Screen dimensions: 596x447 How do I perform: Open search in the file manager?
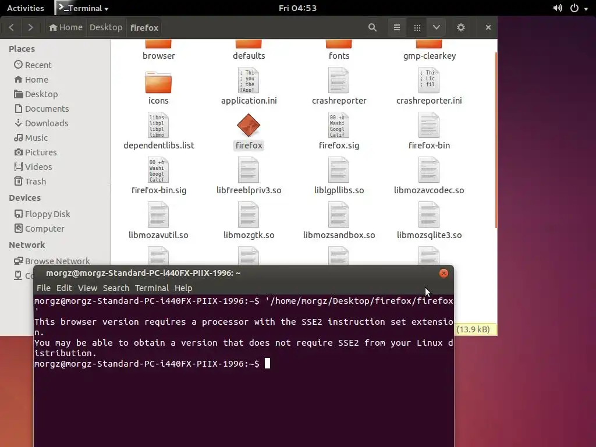pos(372,27)
